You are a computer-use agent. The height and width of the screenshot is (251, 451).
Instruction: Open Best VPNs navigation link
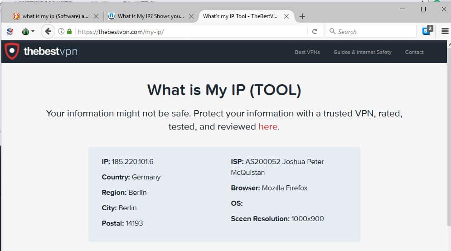tap(307, 52)
